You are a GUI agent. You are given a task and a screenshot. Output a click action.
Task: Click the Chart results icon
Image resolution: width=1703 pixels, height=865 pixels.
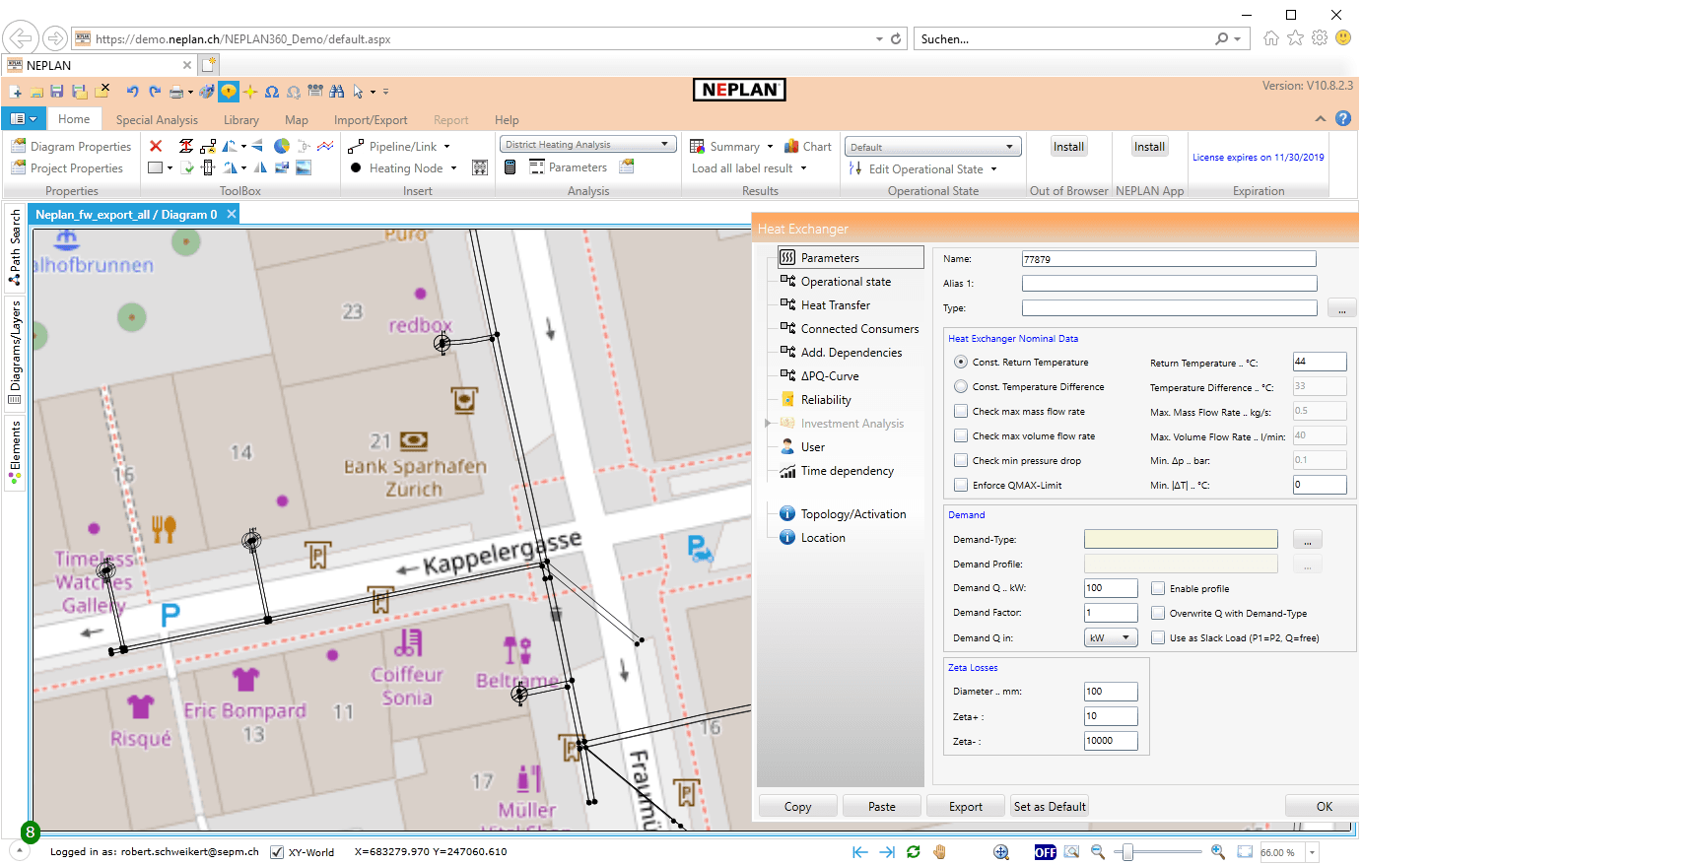tap(808, 146)
